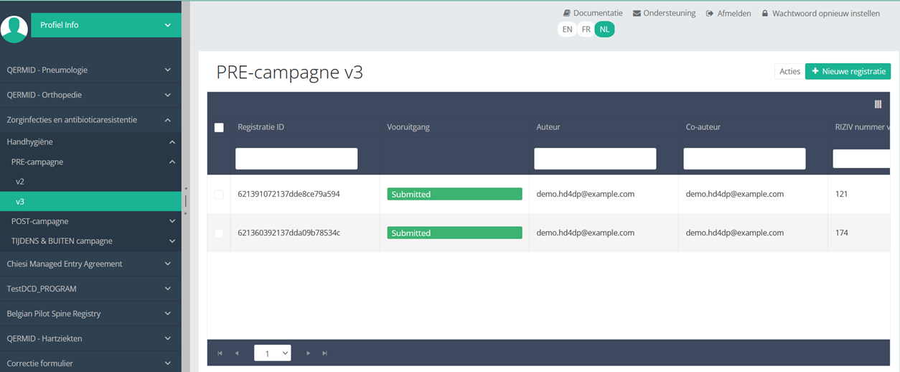Go to previous page arrow
This screenshot has height=372, width=900.
237,353
